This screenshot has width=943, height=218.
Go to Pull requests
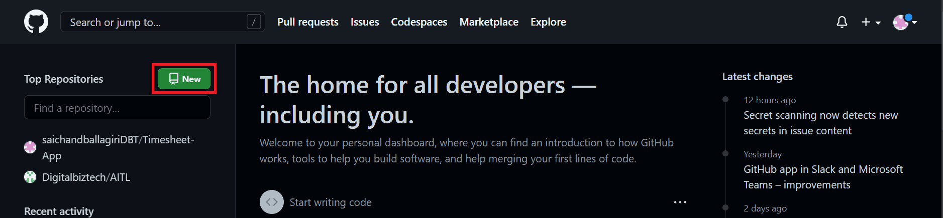pyautogui.click(x=308, y=22)
